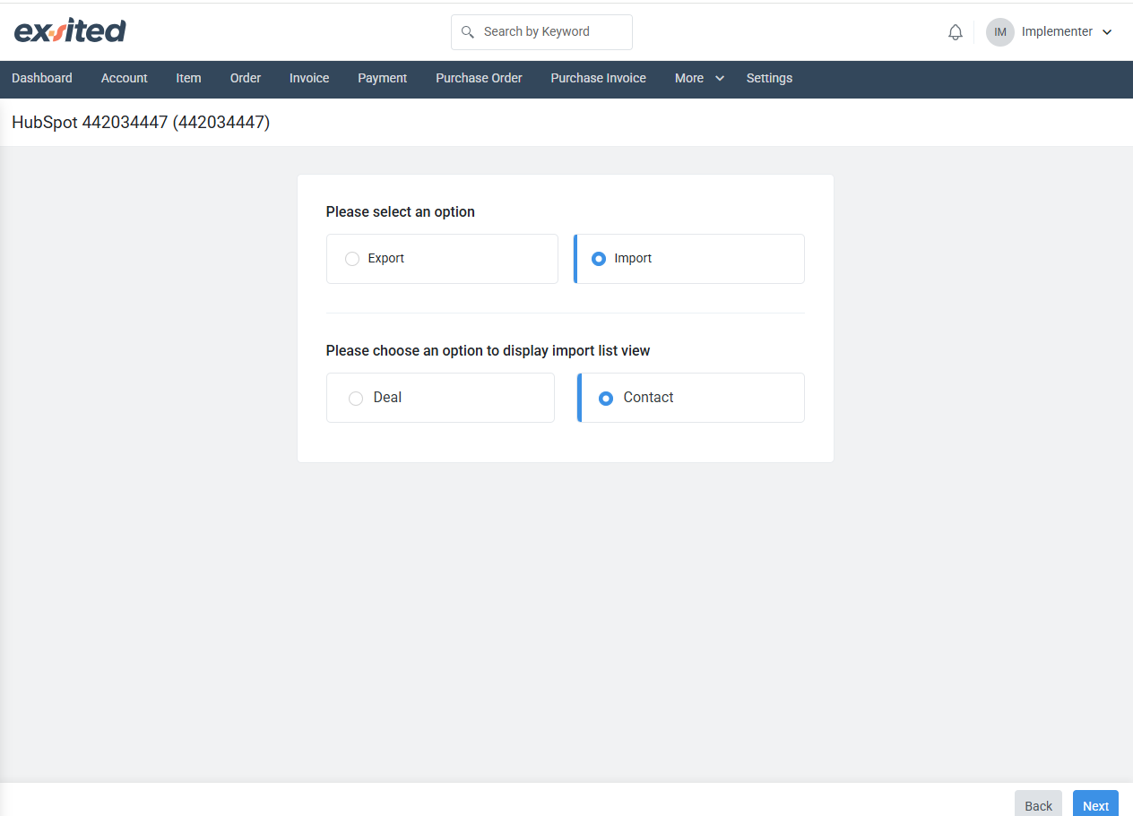Open the Order menu
1133x816 pixels.
(x=246, y=78)
